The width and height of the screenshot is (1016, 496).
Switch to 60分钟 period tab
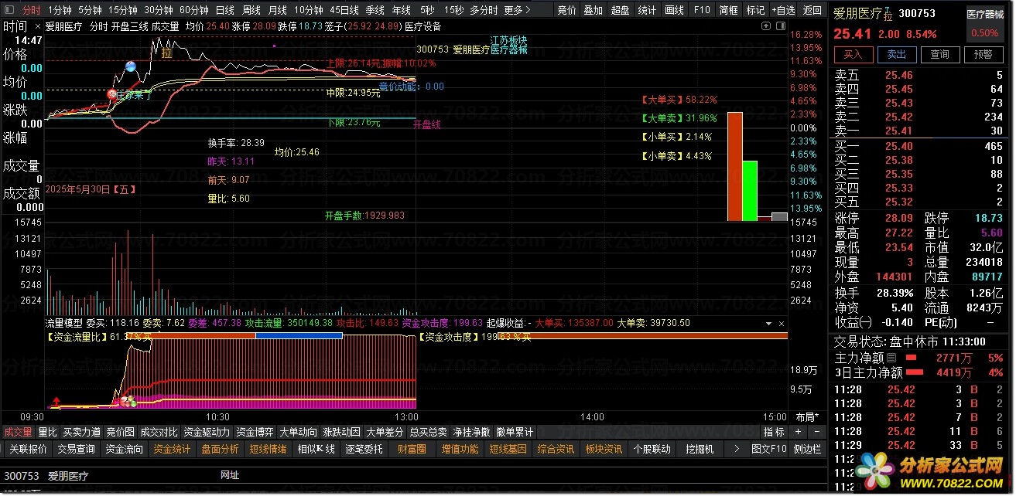coord(193,10)
